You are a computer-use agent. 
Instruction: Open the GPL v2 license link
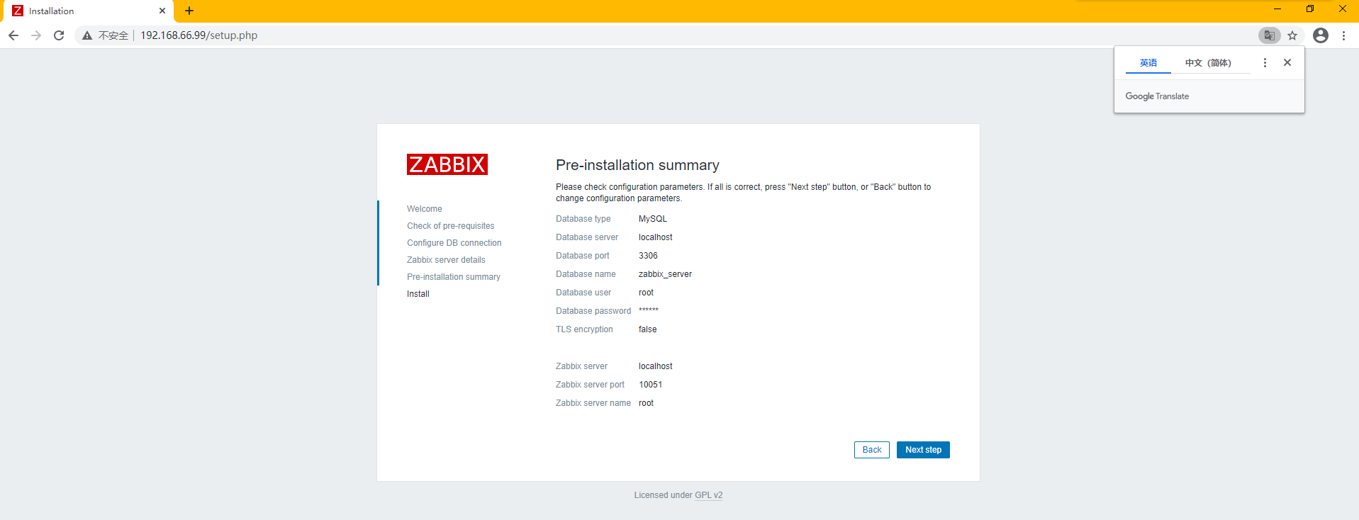coord(709,495)
